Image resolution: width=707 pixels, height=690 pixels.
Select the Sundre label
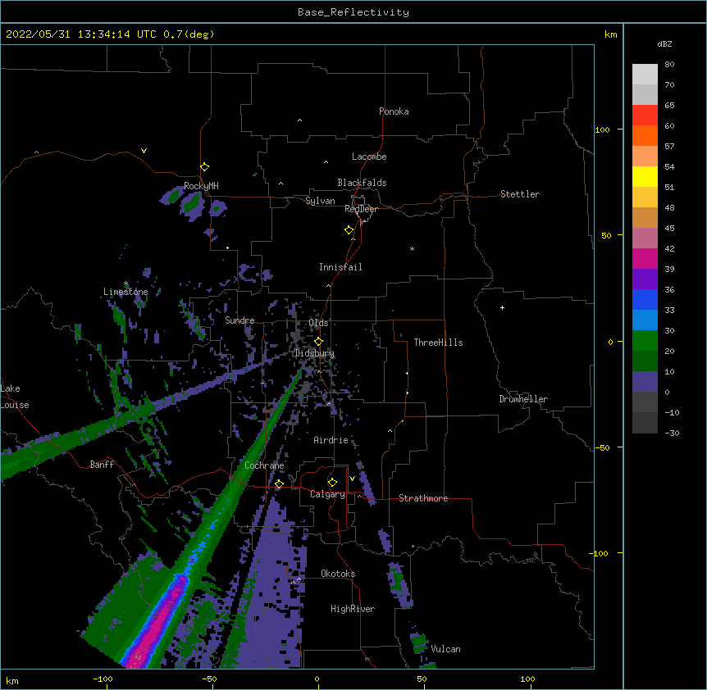(x=239, y=320)
